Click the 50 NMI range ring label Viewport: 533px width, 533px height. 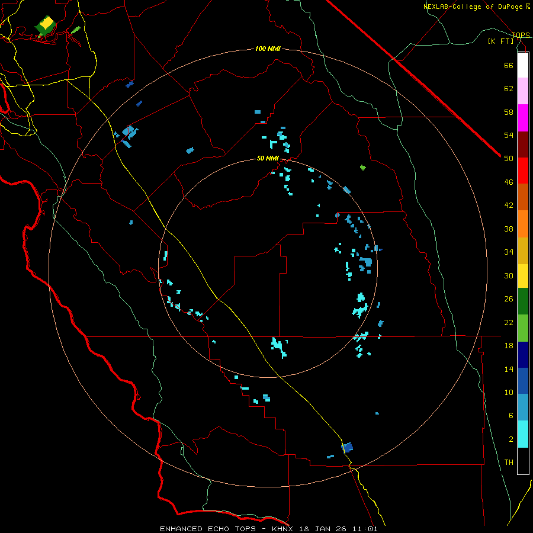(x=268, y=158)
